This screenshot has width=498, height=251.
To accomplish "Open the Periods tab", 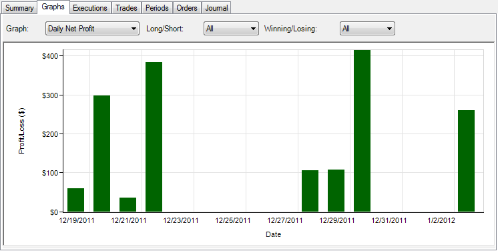I will click(157, 8).
